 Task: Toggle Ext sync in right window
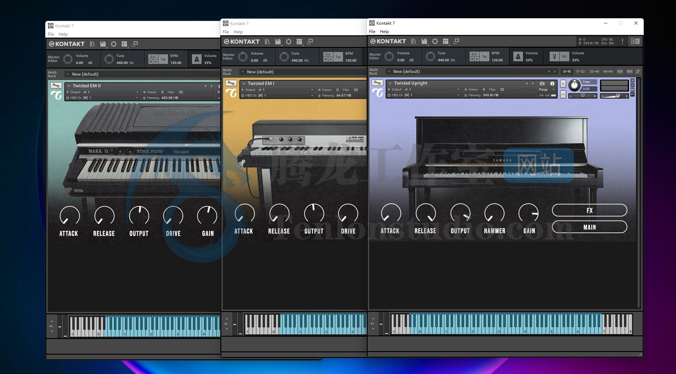point(474,54)
